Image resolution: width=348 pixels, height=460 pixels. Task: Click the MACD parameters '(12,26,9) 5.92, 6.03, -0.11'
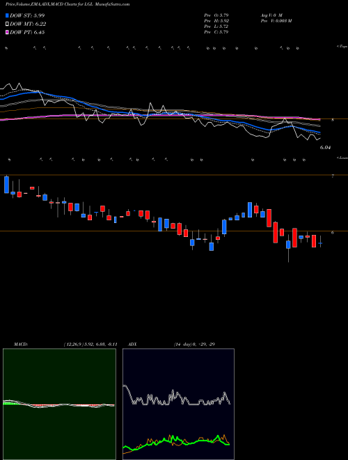pyautogui.click(x=90, y=344)
